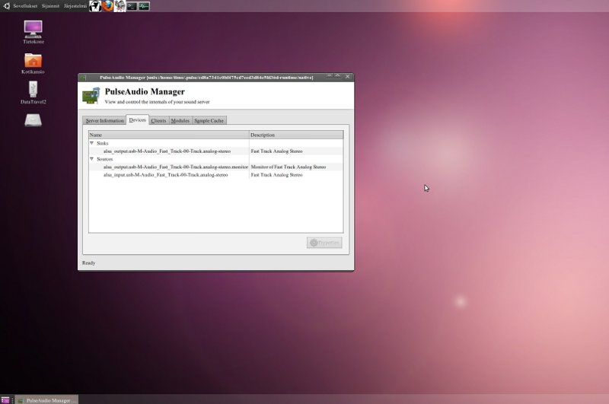Image resolution: width=609 pixels, height=404 pixels.
Task: Open the terminal launcher in the top panel
Action: (132, 6)
